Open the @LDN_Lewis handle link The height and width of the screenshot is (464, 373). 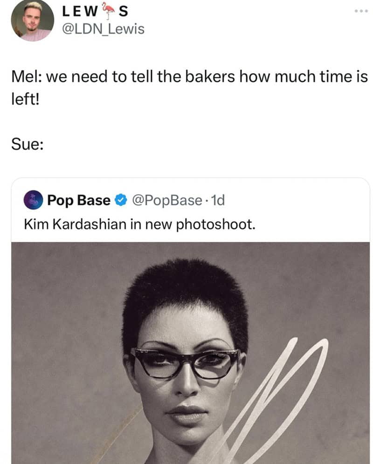click(x=104, y=29)
